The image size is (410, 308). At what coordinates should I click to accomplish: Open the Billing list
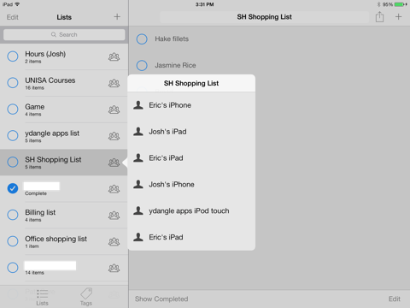click(x=64, y=215)
